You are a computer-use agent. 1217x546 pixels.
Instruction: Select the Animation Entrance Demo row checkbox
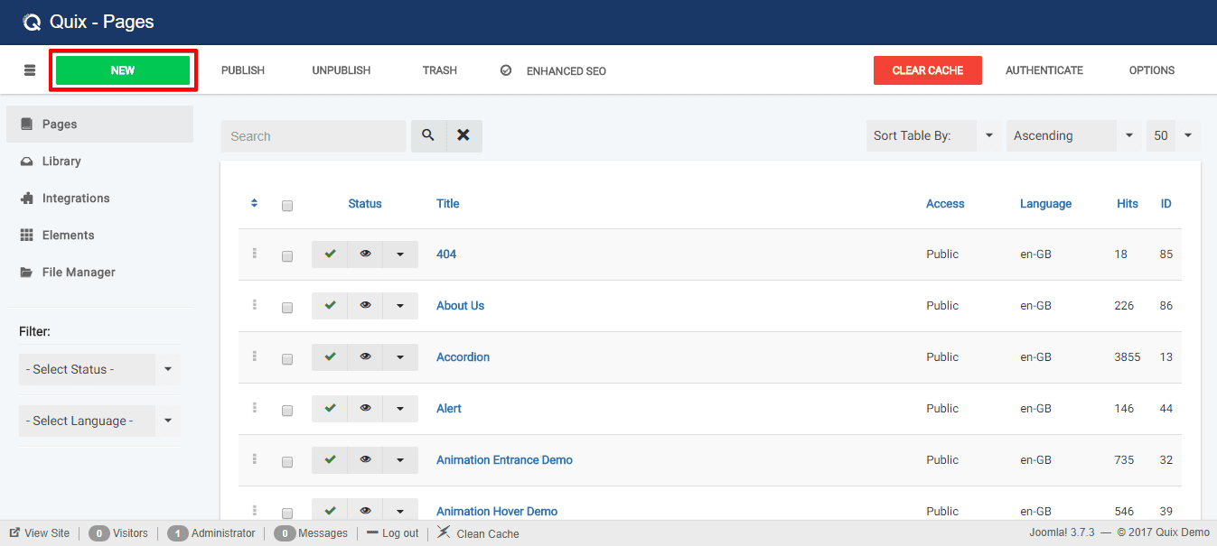[287, 462]
